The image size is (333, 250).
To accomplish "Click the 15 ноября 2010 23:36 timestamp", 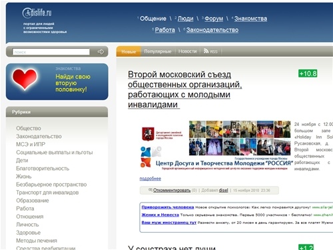I will 252,191.
